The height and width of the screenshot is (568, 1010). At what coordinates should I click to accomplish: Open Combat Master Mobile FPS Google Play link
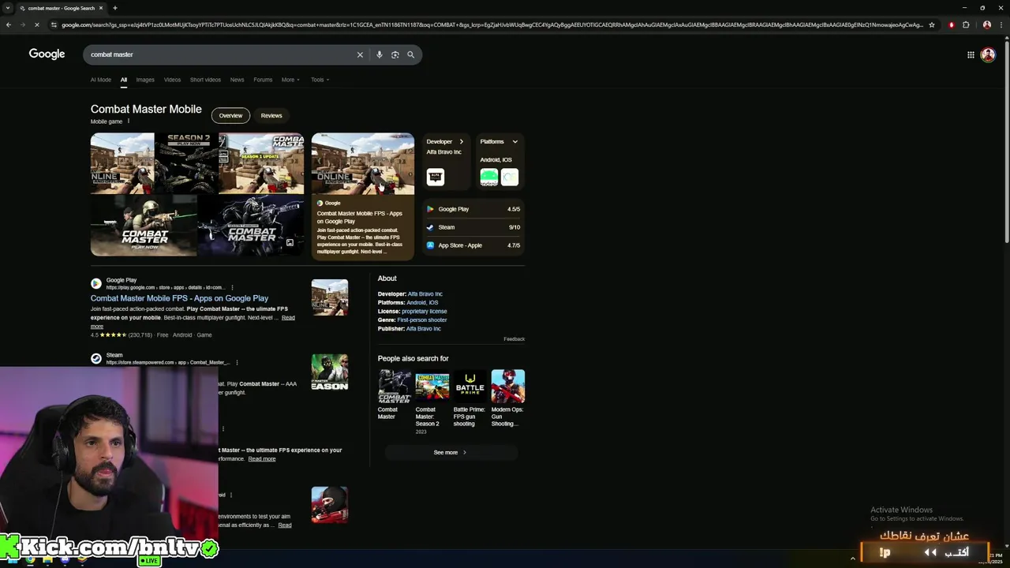point(179,298)
